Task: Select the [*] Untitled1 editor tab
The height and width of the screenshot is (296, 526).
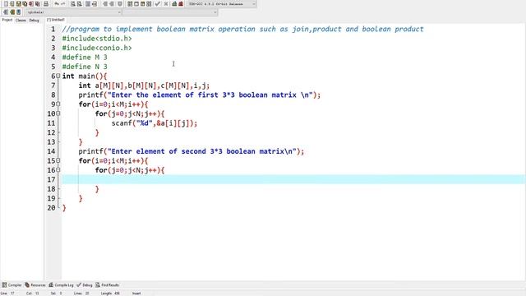Action: coord(56,20)
